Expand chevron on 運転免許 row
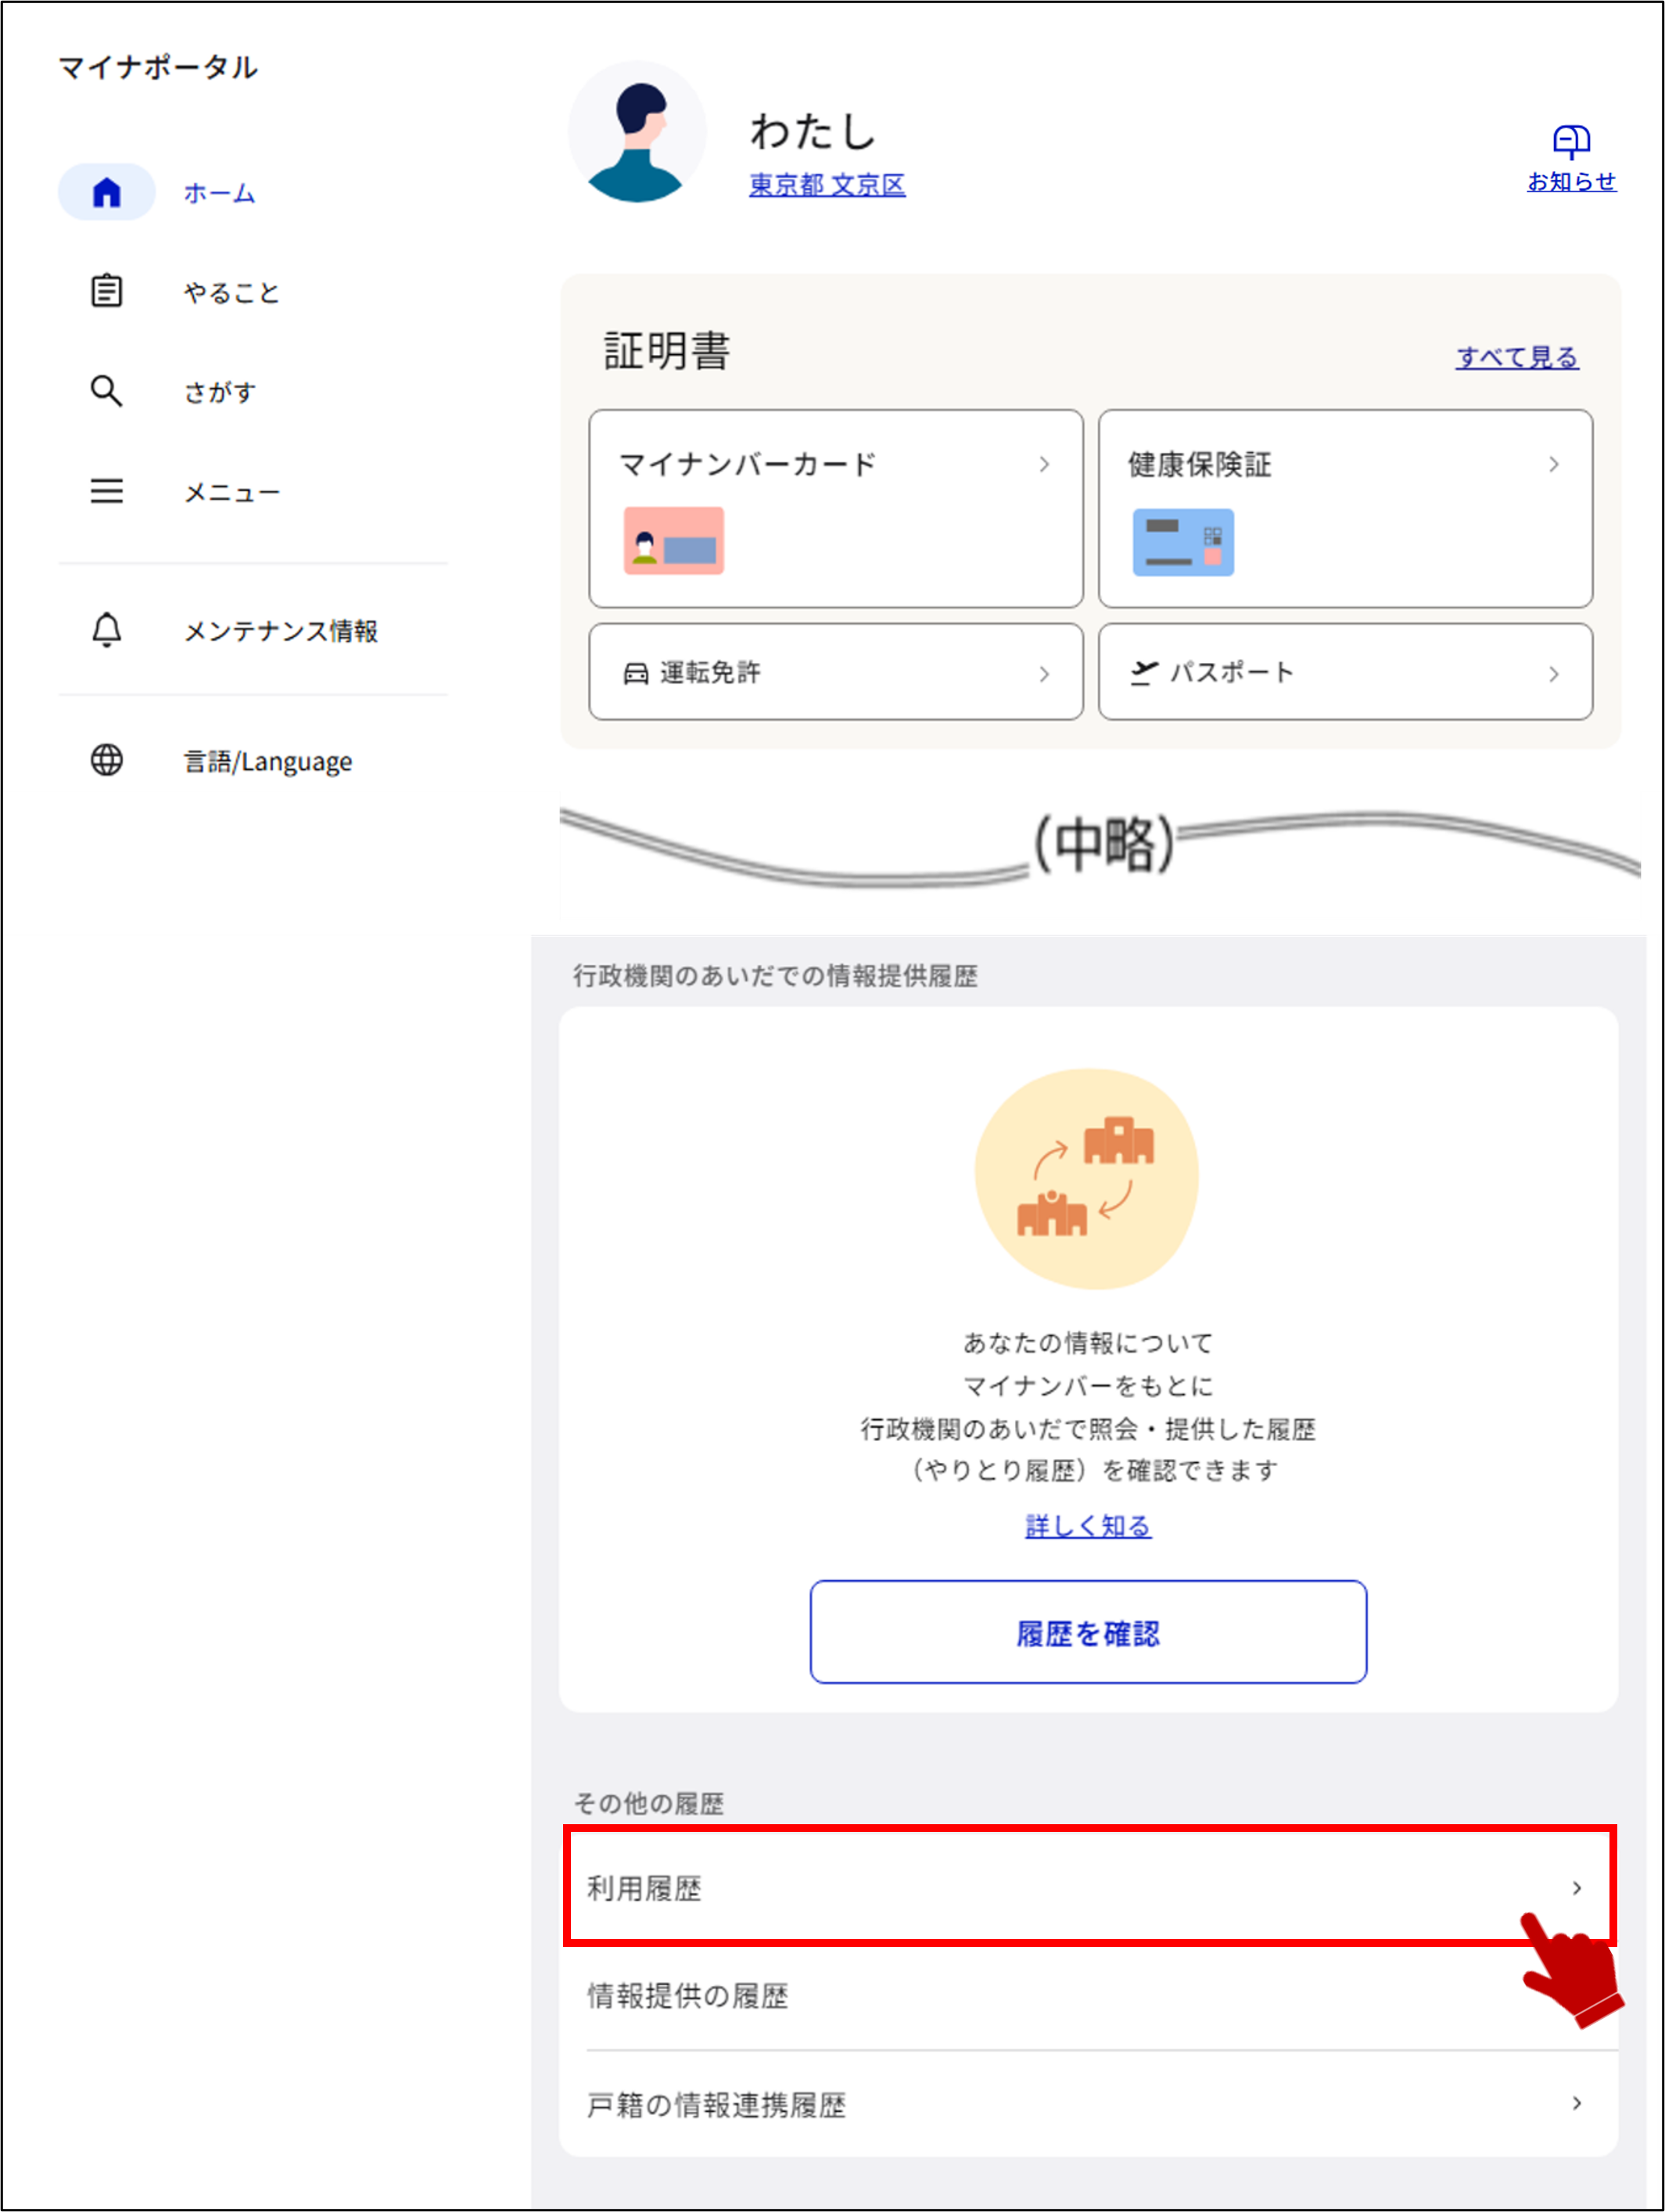The width and height of the screenshot is (1665, 2212). pyautogui.click(x=1044, y=674)
